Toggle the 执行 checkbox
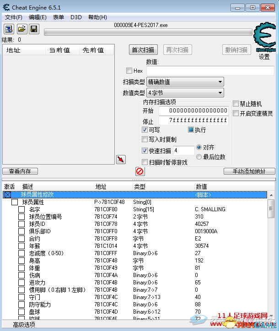The height and width of the screenshot is (331, 279). click(x=191, y=130)
